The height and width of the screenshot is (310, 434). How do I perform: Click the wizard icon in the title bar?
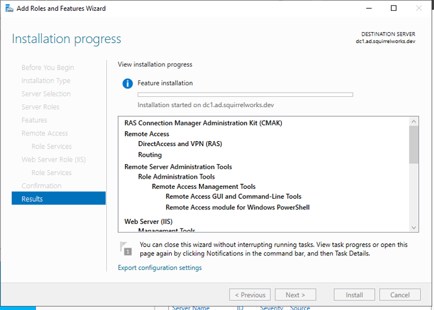point(8,8)
